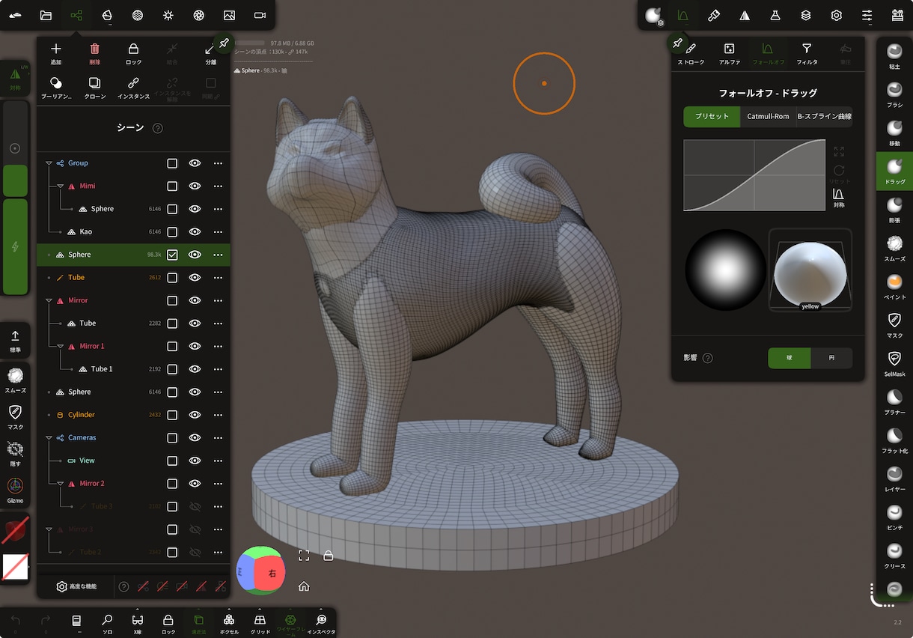Collapse the Mimi node
Viewport: 913px width, 638px height.
tap(61, 186)
